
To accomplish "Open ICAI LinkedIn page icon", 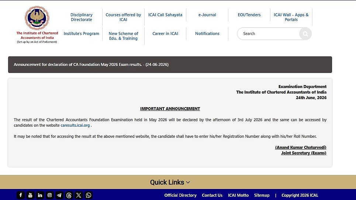I will tap(40, 195).
